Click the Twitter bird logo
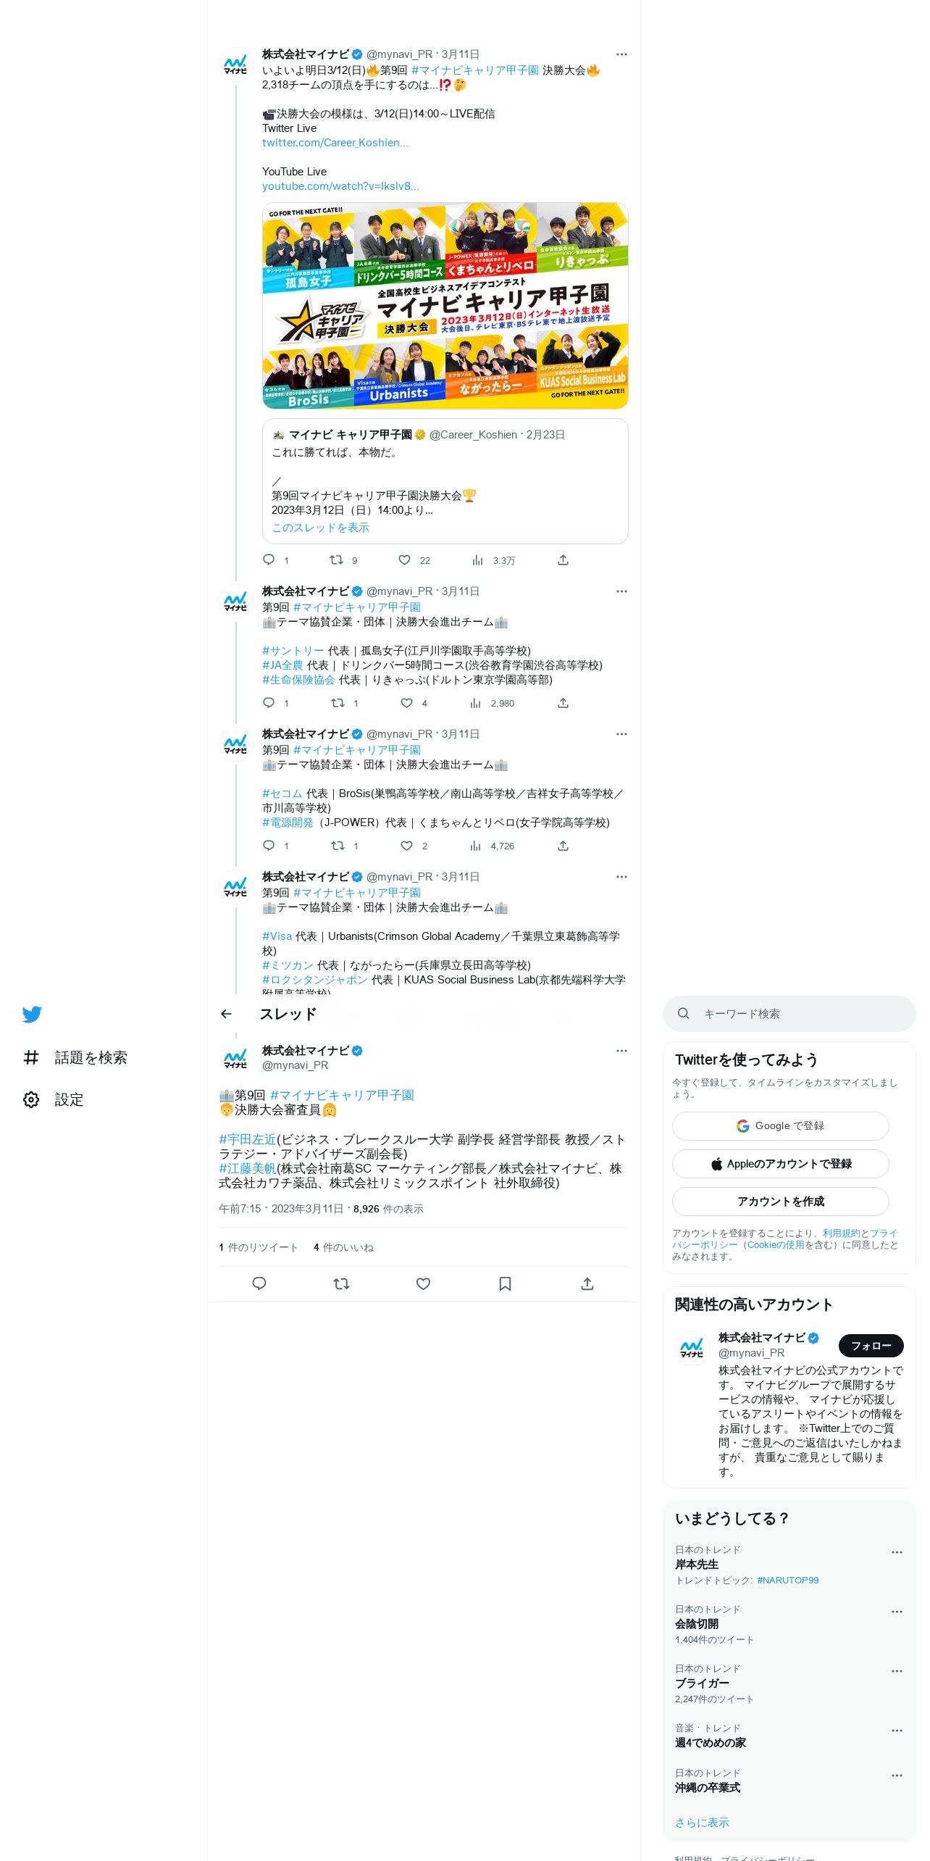Screen dimensions: 930x1861 coord(32,1014)
